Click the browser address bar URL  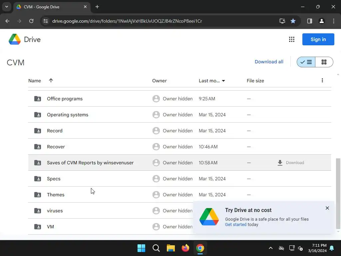(x=127, y=21)
